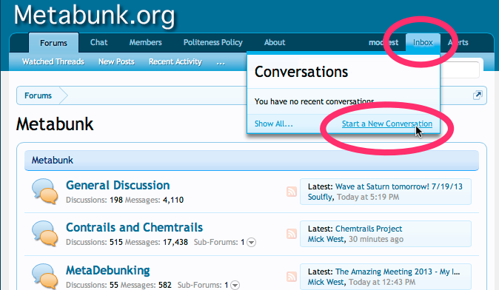This screenshot has width=499, height=290.
Task: Click Mick West under Amazing Meeting thread
Action: point(326,282)
